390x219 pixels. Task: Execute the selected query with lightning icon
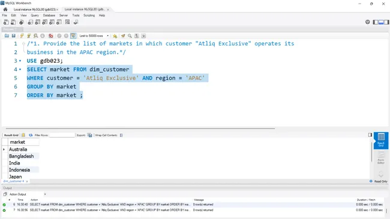(22, 36)
